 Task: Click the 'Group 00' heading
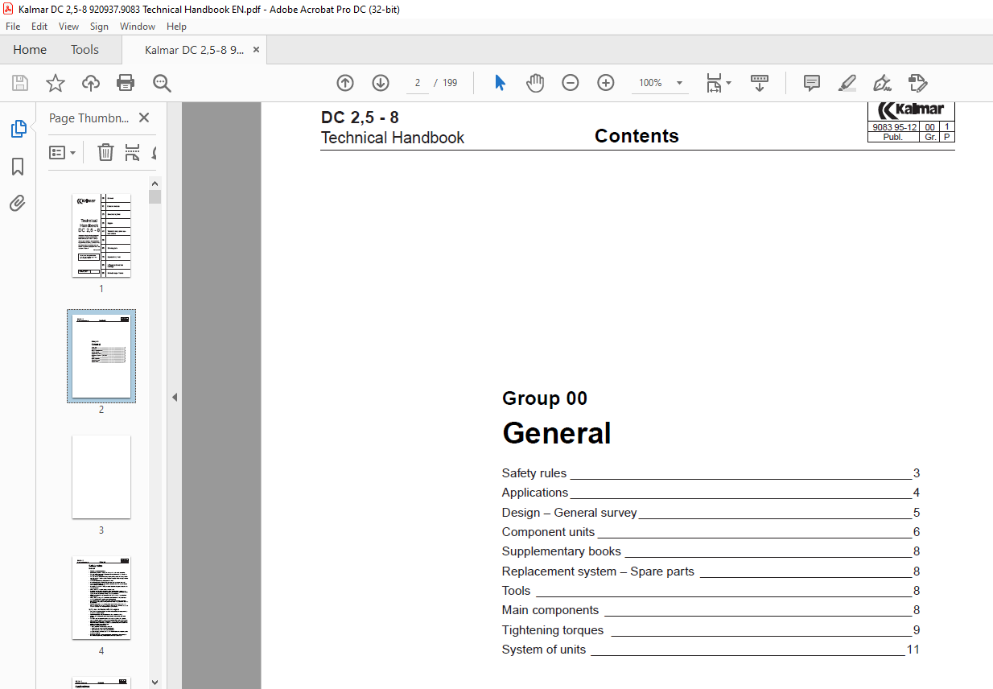545,398
